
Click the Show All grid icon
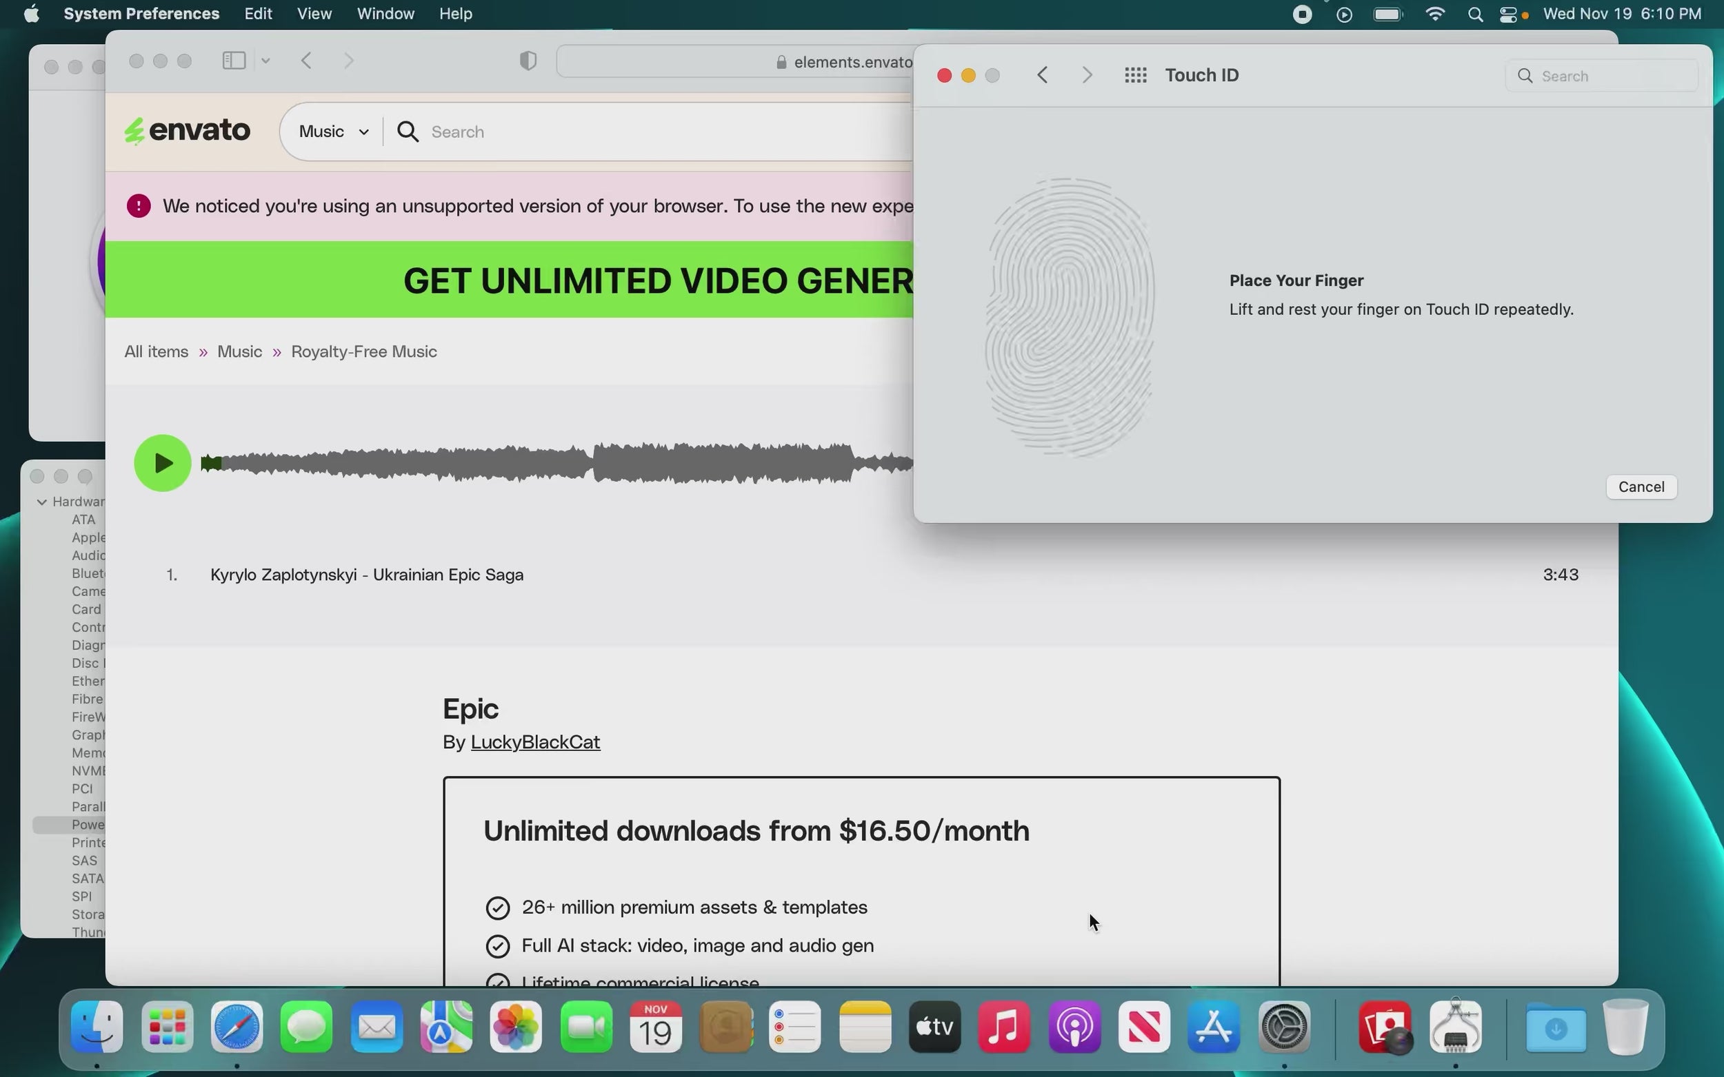1135,75
